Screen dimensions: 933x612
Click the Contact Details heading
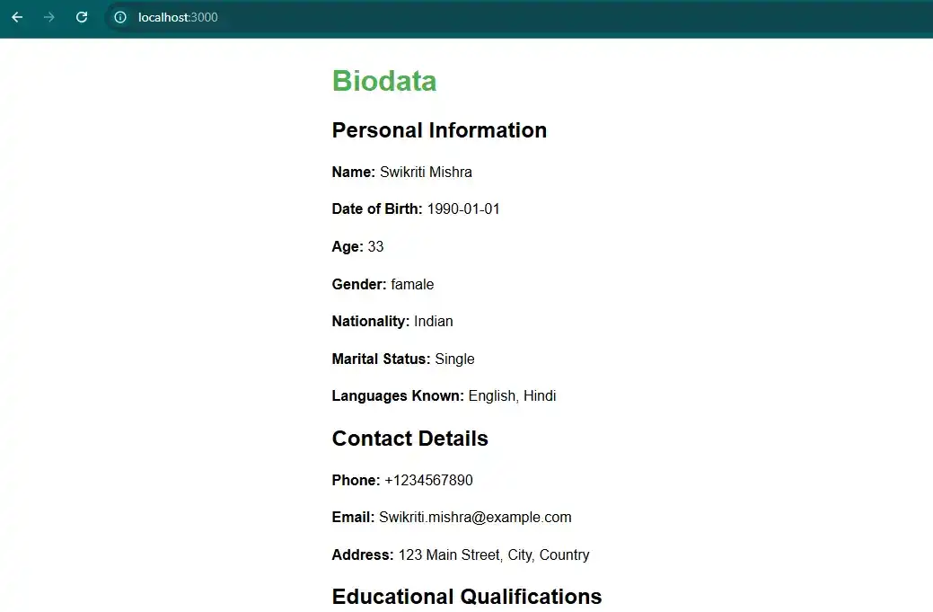[410, 439]
